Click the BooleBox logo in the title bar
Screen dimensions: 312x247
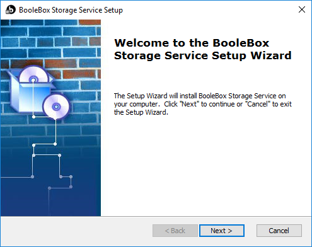pyautogui.click(x=11, y=9)
